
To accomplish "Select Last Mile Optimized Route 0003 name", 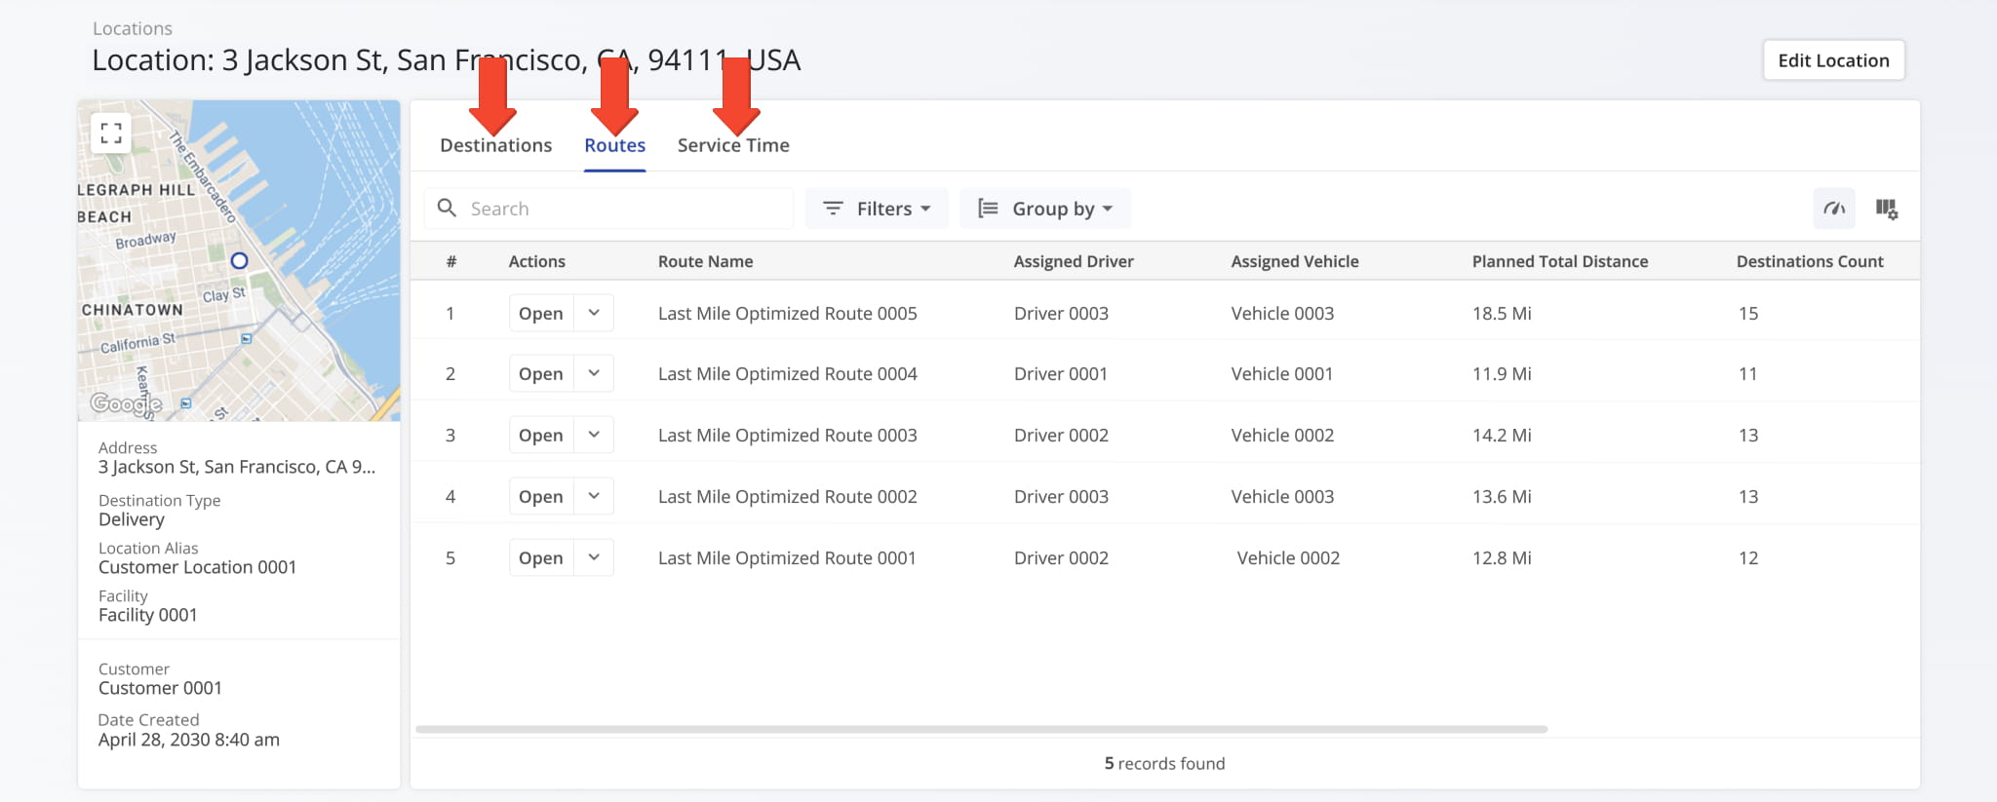I will [787, 436].
